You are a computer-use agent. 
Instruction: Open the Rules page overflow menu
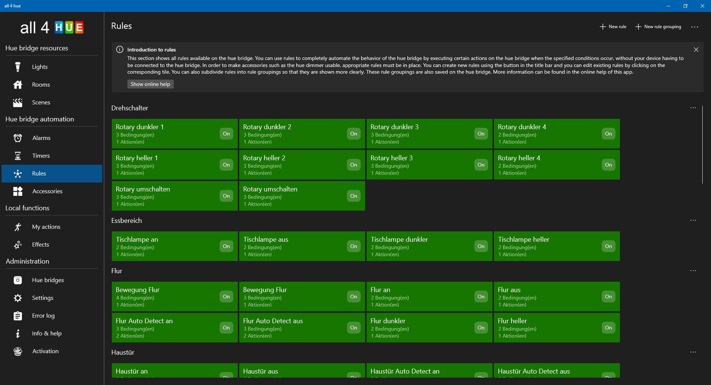pos(695,27)
